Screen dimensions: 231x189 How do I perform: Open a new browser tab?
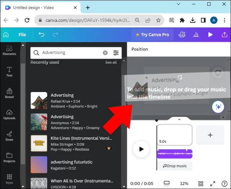88,7
